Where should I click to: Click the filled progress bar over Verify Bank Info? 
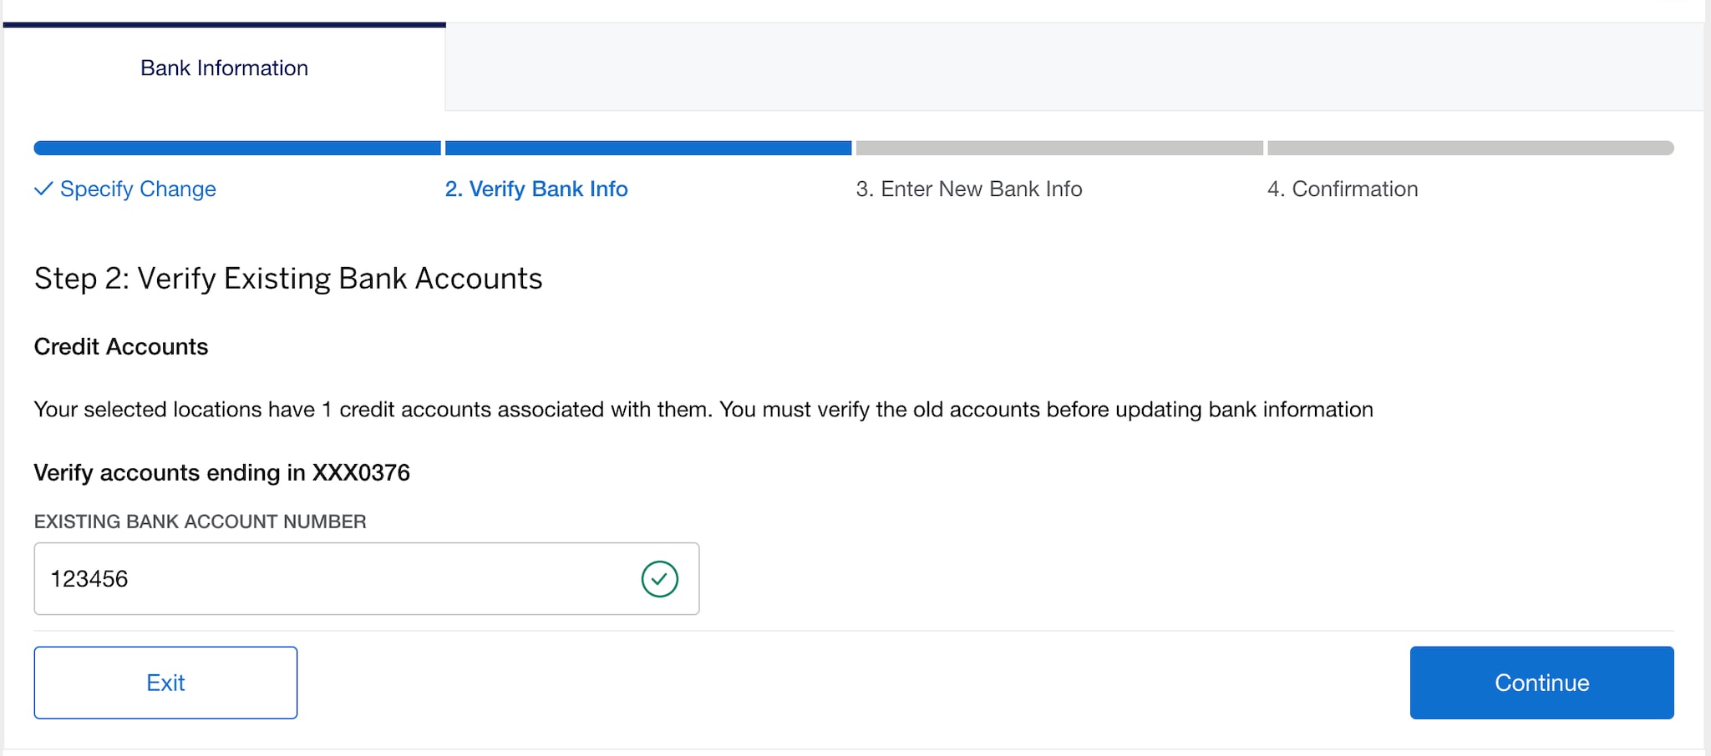pos(647,148)
